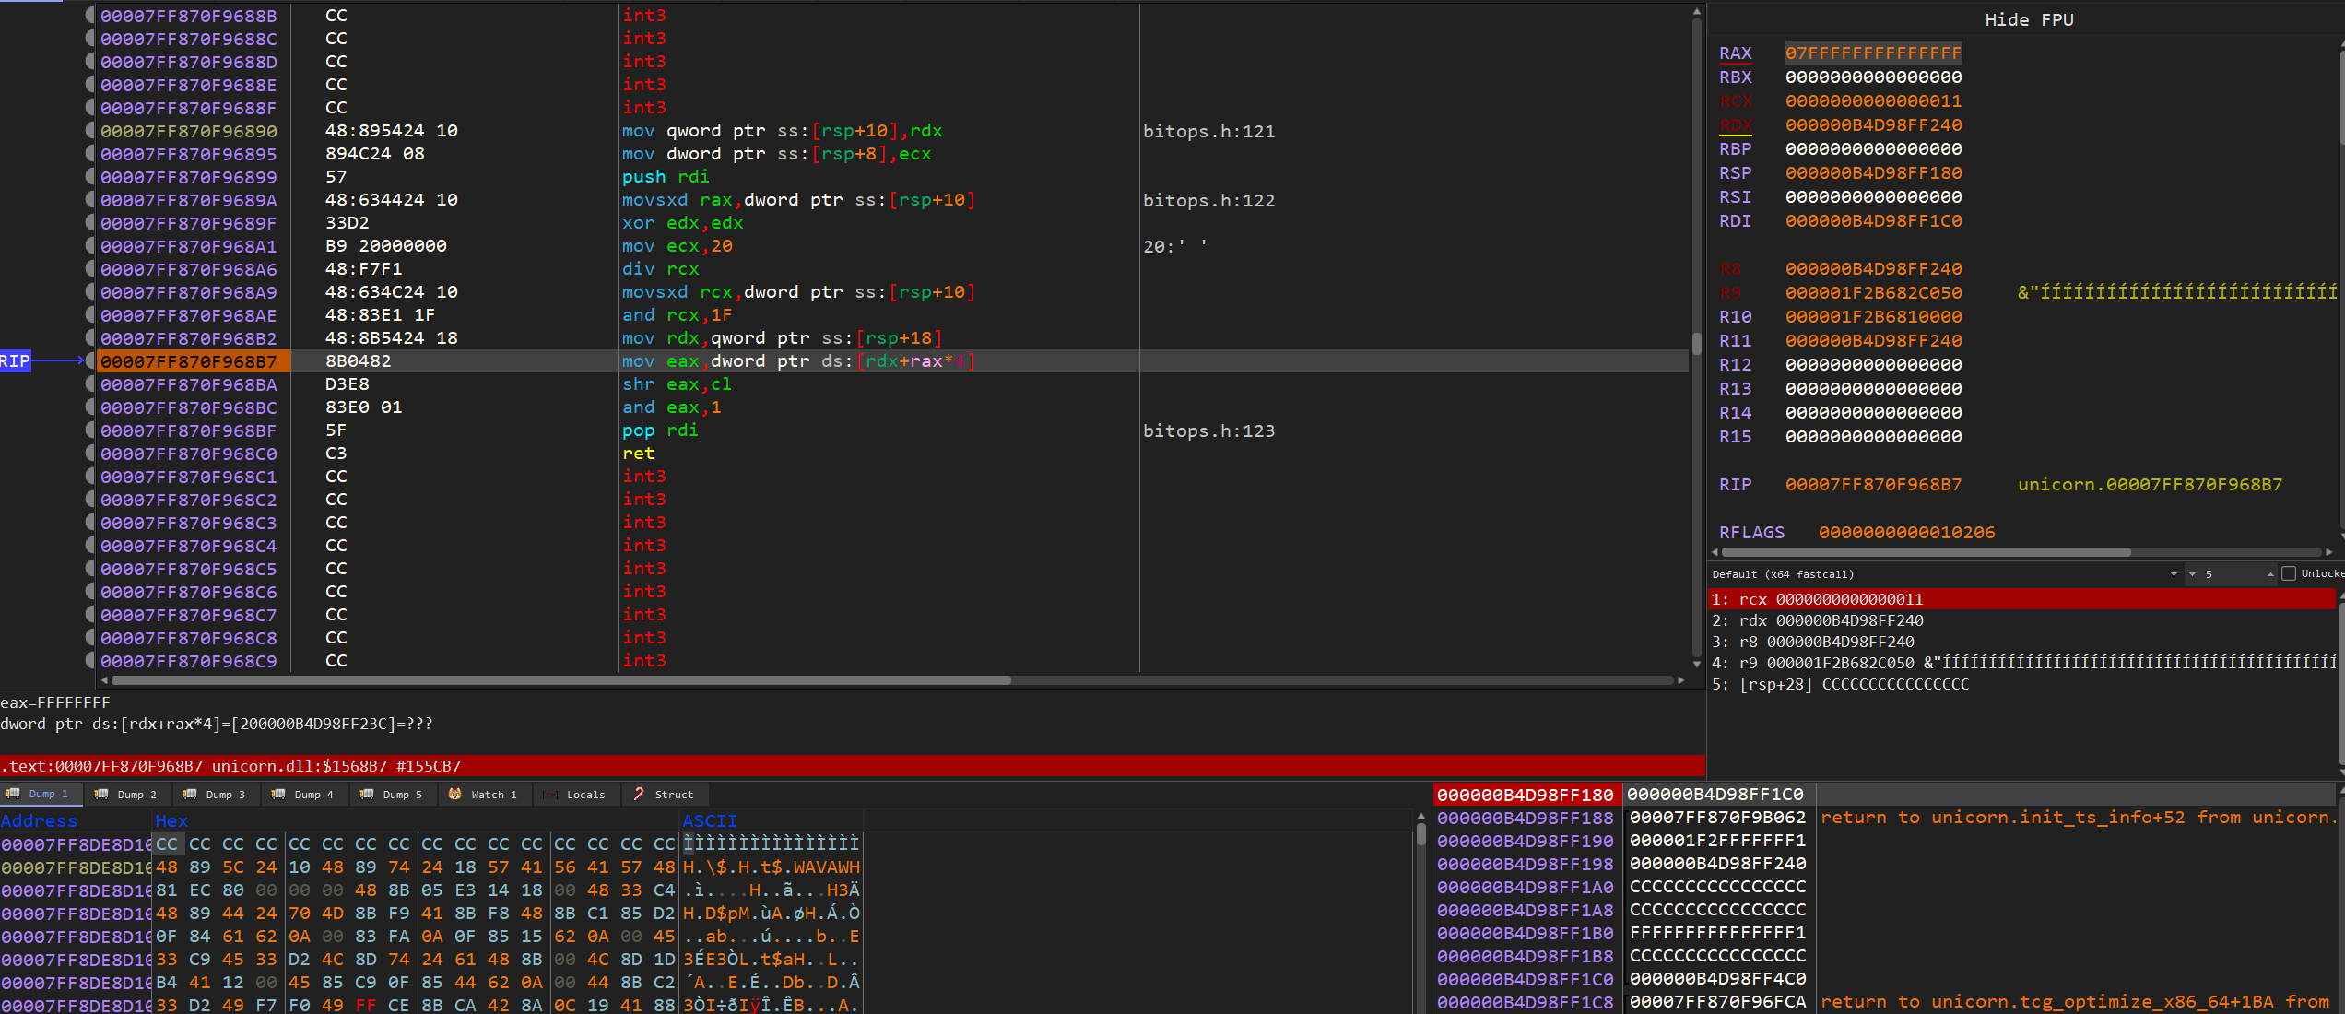Viewport: 2345px width, 1014px height.
Task: Click the Locals variable icon
Action: [551, 794]
